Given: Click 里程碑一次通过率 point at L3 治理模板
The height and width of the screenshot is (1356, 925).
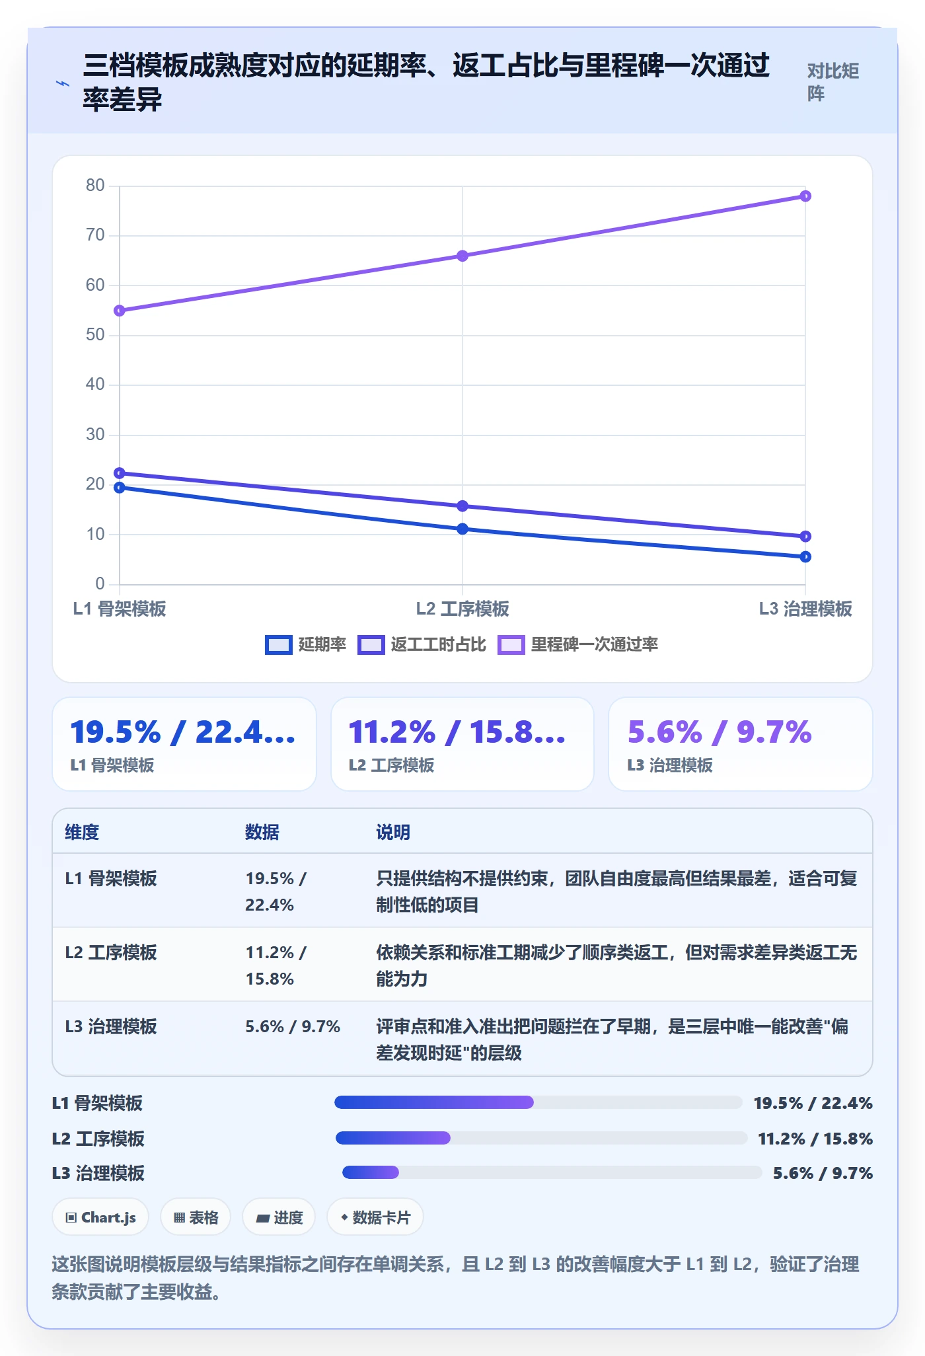Looking at the screenshot, I should coord(805,196).
